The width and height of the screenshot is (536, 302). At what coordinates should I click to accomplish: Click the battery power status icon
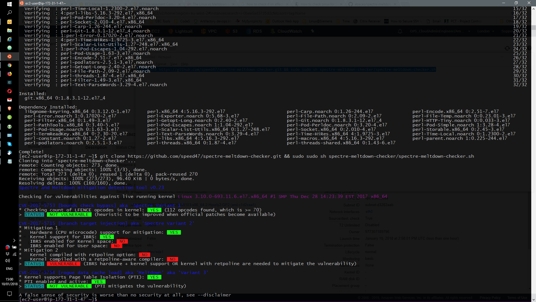14,247
